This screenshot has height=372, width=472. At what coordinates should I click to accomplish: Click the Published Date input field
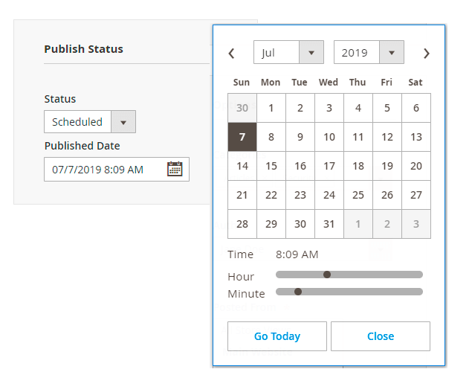(x=104, y=170)
